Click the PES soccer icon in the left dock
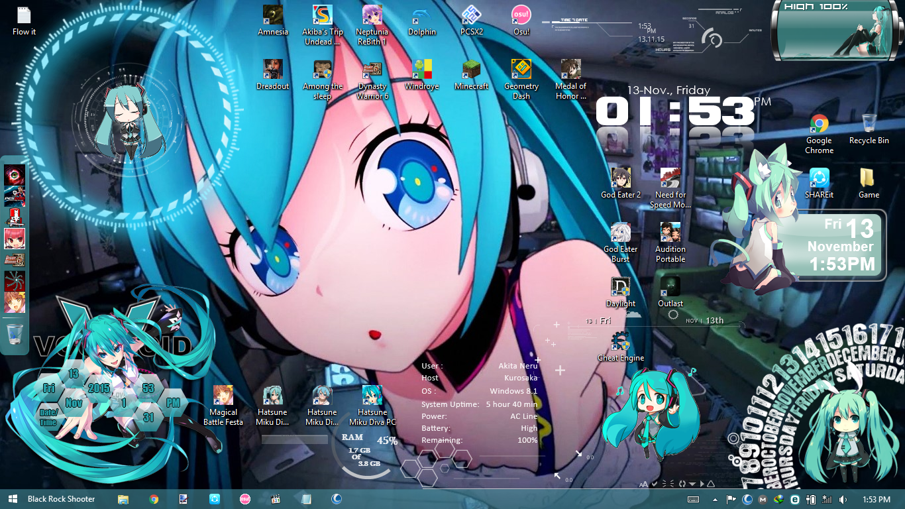Screen dimensions: 905x509 15,196
